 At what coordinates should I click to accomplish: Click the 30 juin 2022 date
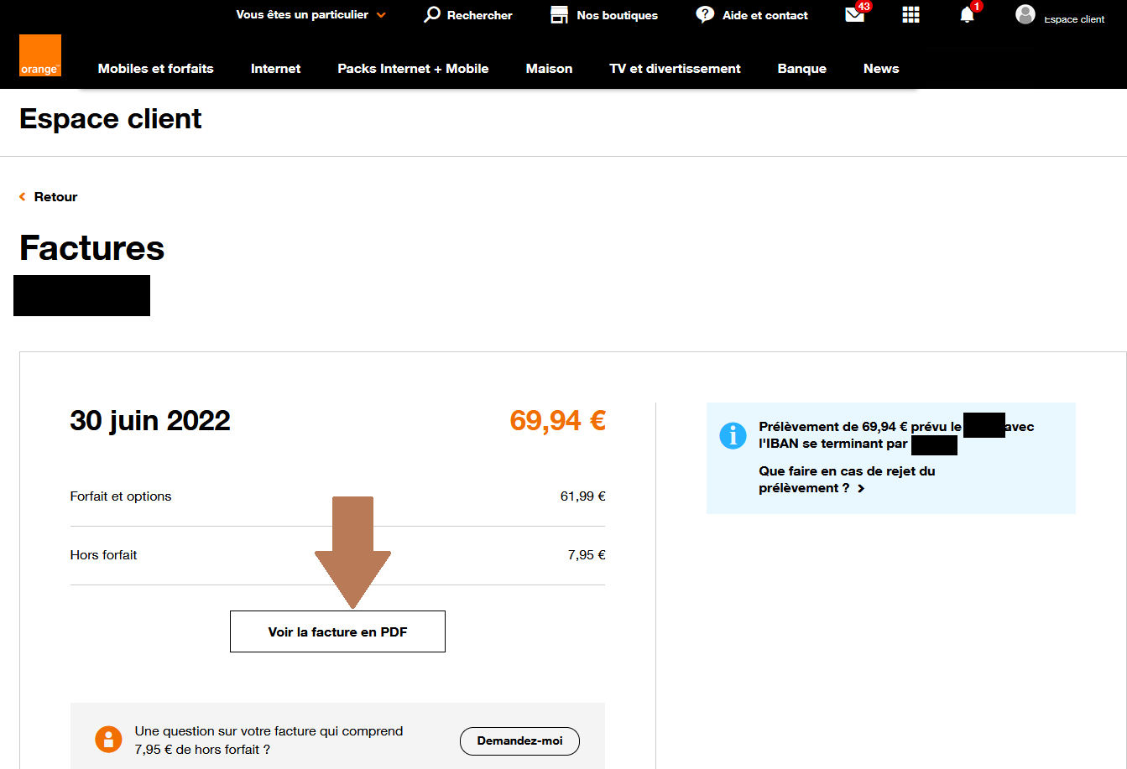[150, 420]
